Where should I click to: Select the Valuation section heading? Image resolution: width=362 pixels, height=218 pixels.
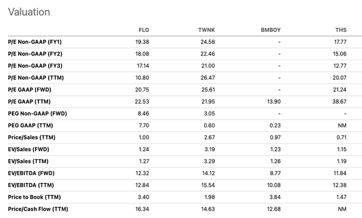(29, 12)
